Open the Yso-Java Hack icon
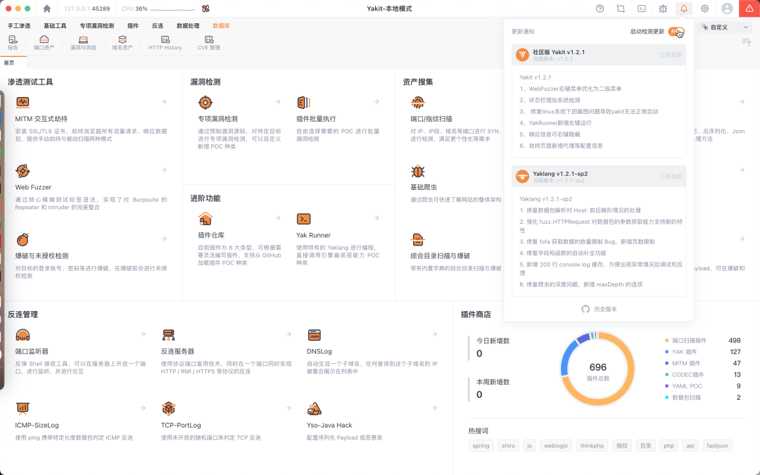 pos(314,409)
